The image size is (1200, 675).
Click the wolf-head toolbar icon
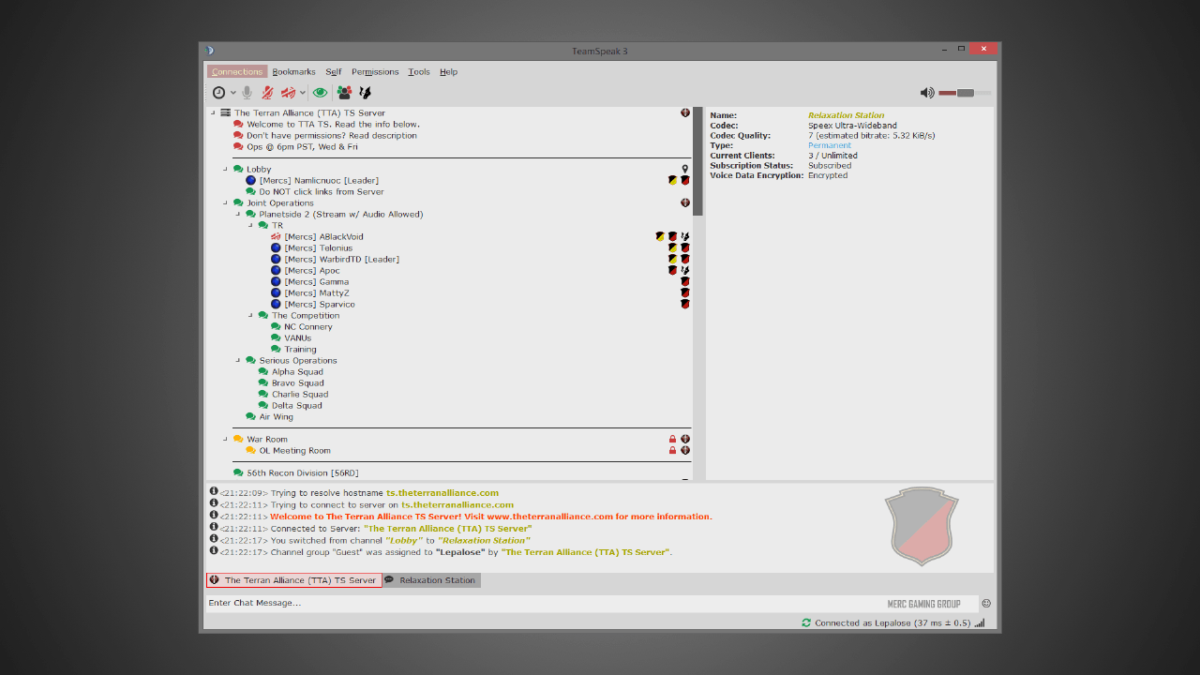[366, 93]
